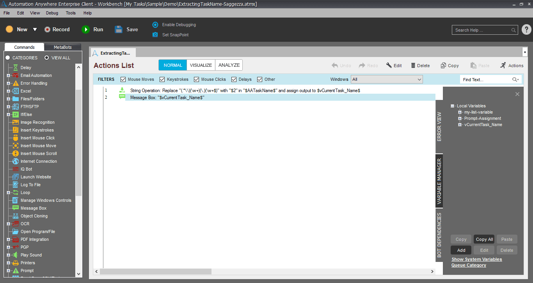Select the Object Cloning command icon
This screenshot has height=283, width=533.
click(x=16, y=216)
